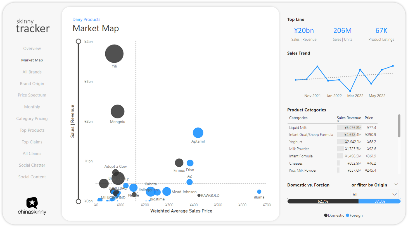Open Top Products page
The image size is (408, 227).
pos(32,130)
